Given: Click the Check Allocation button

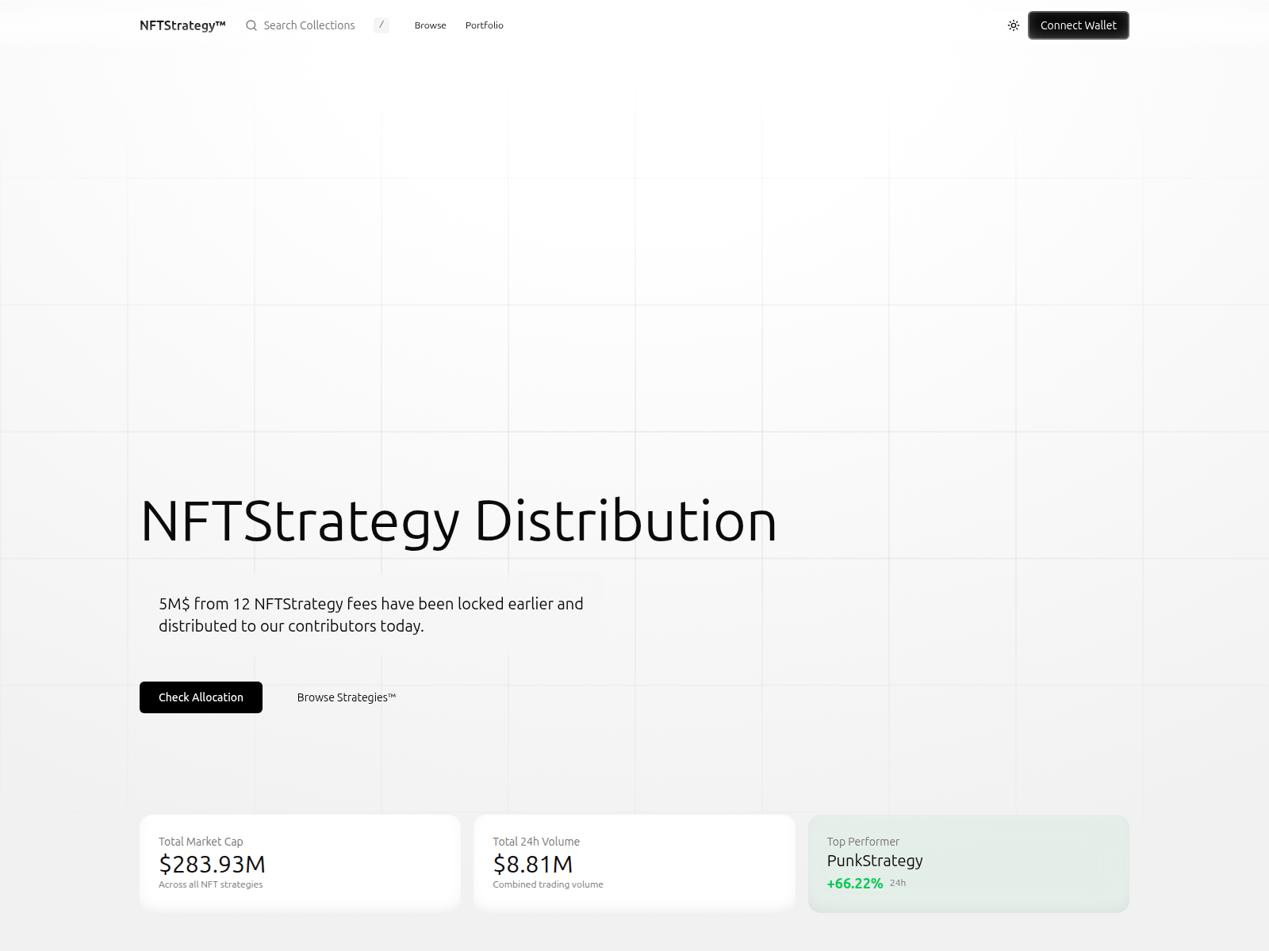Looking at the screenshot, I should click(x=201, y=697).
